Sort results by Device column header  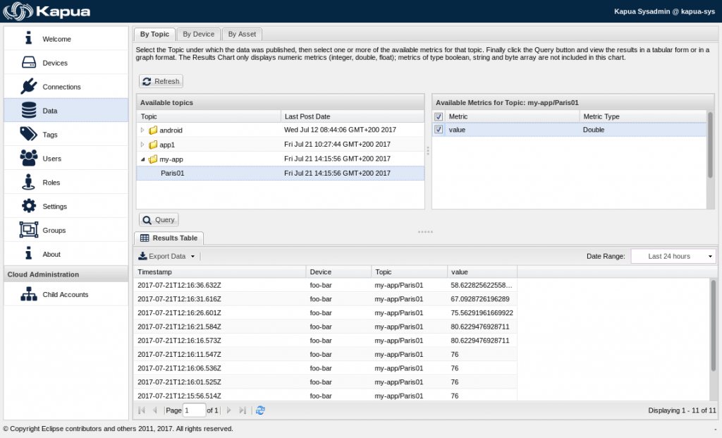click(x=338, y=272)
